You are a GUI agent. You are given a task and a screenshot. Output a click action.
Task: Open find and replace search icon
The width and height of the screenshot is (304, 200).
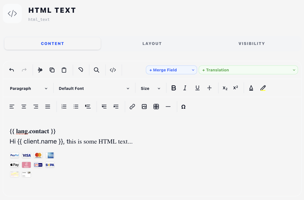[96, 70]
